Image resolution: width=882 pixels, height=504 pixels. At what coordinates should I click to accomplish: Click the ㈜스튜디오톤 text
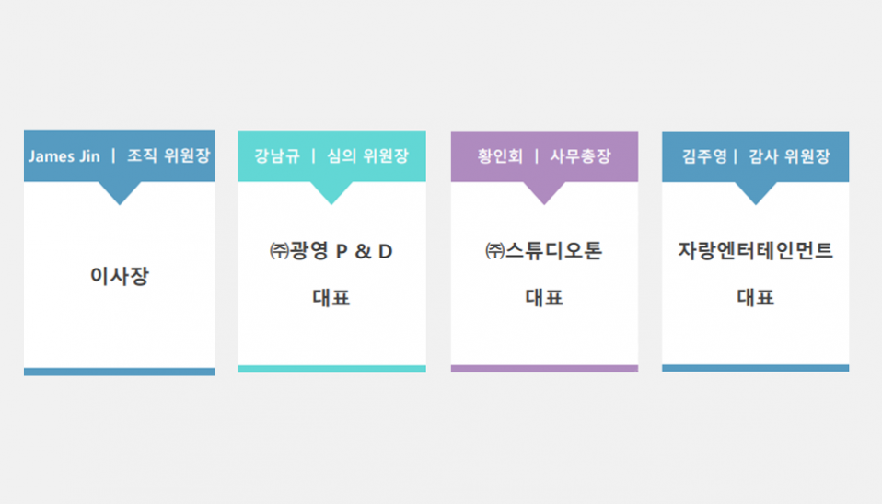543,250
